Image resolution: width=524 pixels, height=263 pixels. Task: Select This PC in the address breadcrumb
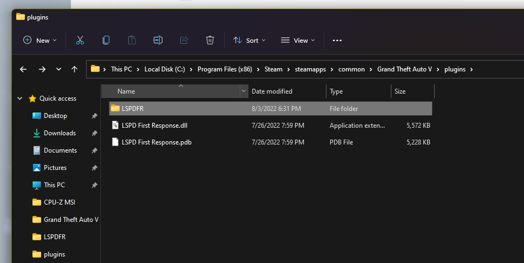coord(121,69)
